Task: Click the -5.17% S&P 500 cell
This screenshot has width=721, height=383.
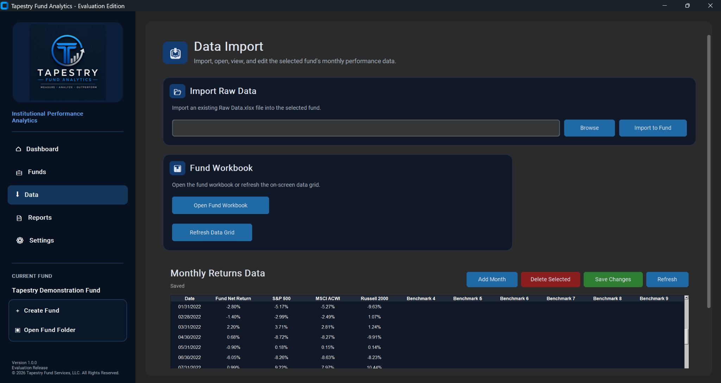Action: (281, 307)
